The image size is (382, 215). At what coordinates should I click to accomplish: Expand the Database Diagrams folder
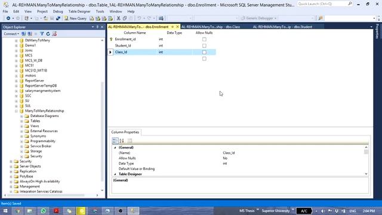[x=21, y=116]
